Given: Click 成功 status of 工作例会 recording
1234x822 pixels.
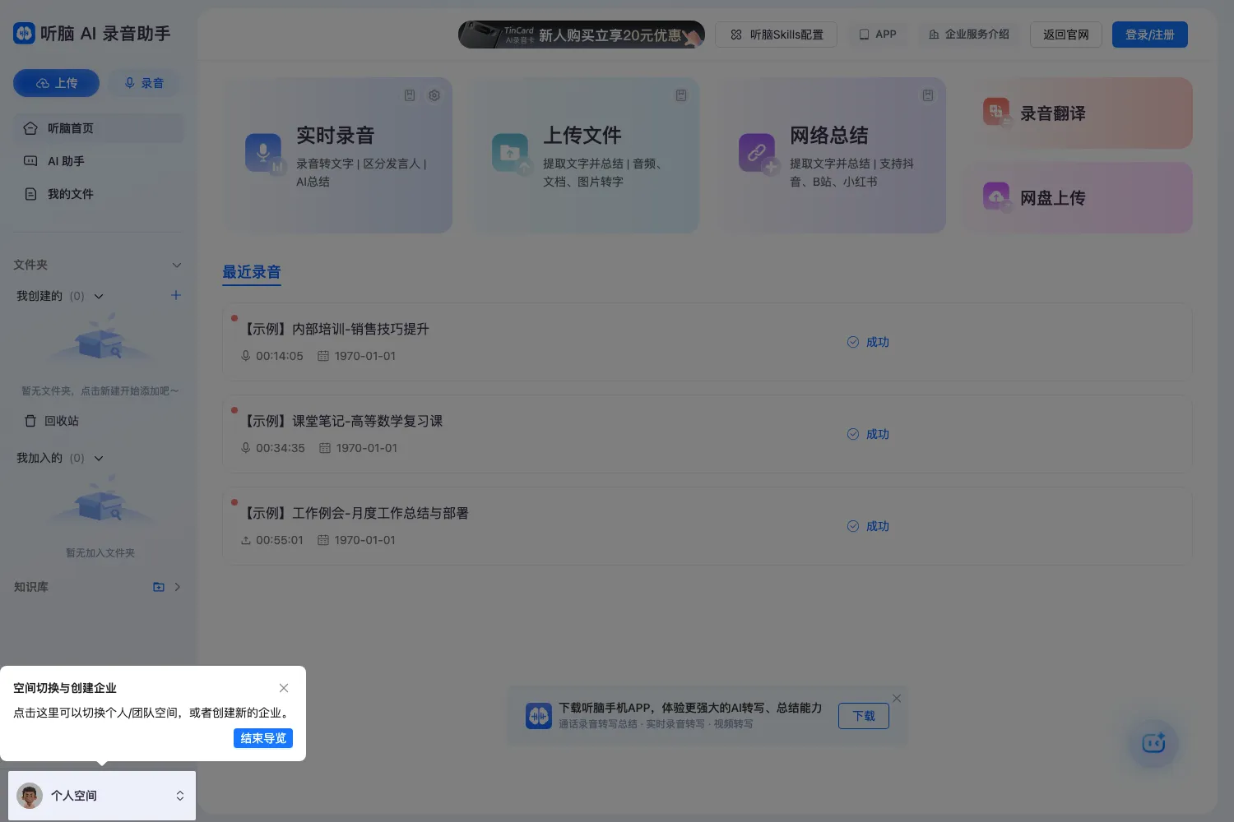Looking at the screenshot, I should [x=869, y=526].
